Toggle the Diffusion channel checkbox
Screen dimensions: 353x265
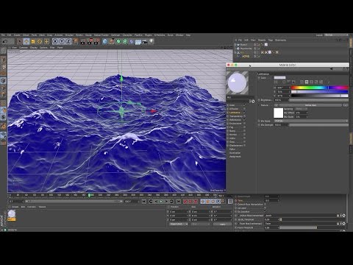[244, 109]
